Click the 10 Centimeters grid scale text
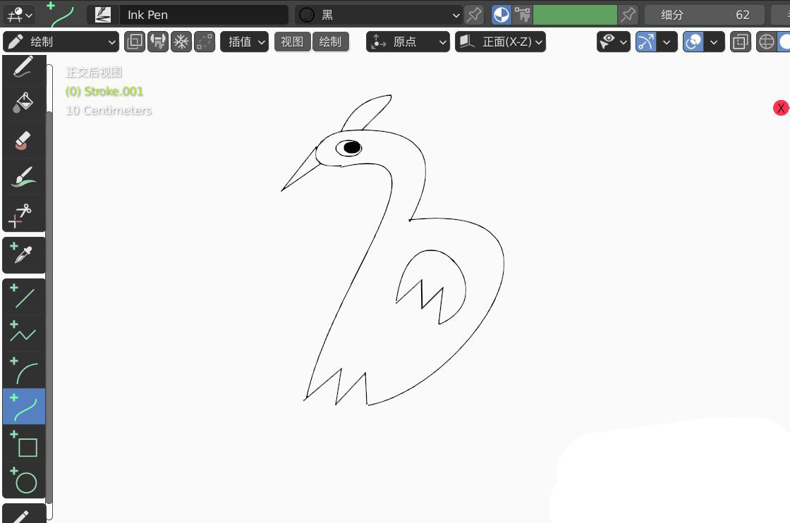This screenshot has height=523, width=790. pos(109,110)
